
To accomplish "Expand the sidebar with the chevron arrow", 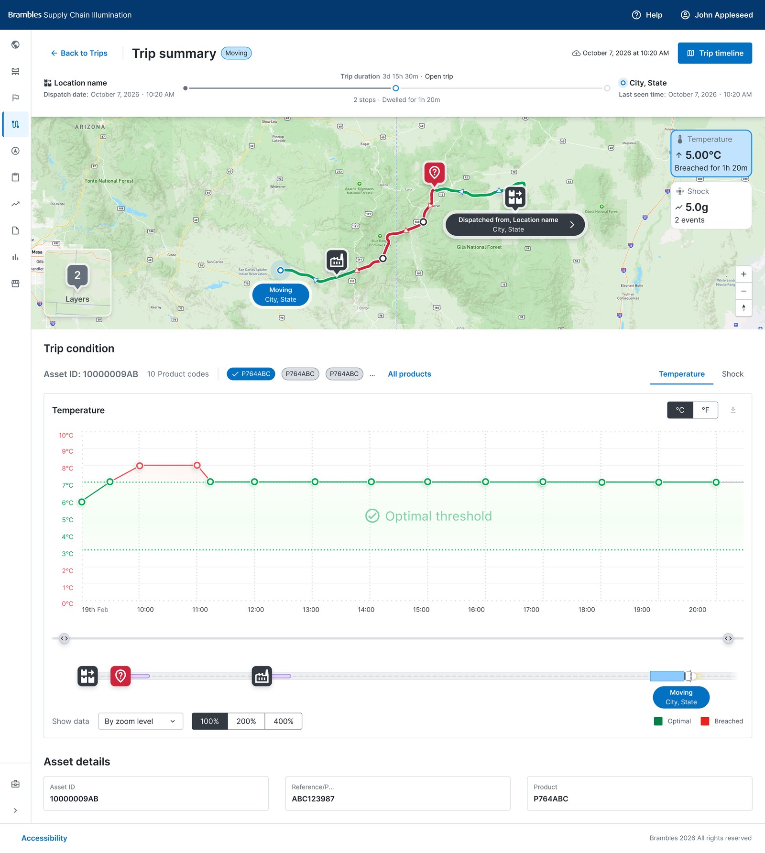I will point(15,810).
